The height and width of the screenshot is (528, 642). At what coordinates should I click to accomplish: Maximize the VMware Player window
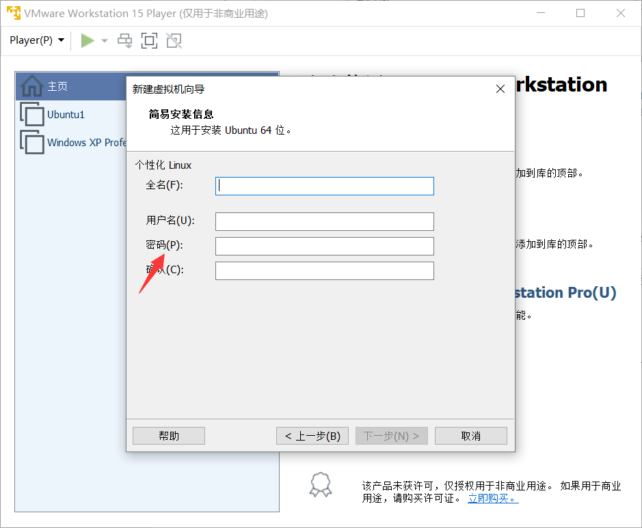click(580, 13)
